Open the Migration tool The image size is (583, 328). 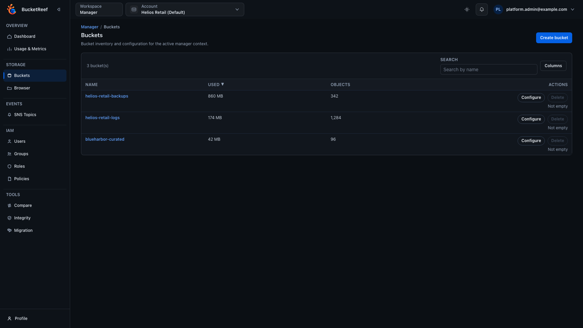click(x=35, y=230)
